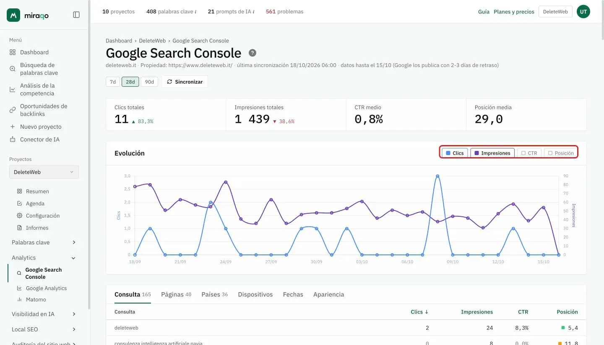Click the DeleteWeb button in the top bar
Screen dimensions: 604x345
[555, 12]
